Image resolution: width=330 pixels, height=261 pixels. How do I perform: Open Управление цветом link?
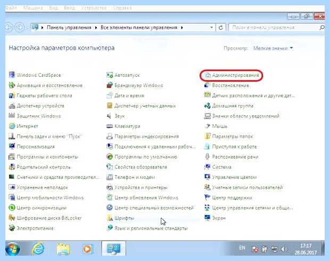[234, 177]
